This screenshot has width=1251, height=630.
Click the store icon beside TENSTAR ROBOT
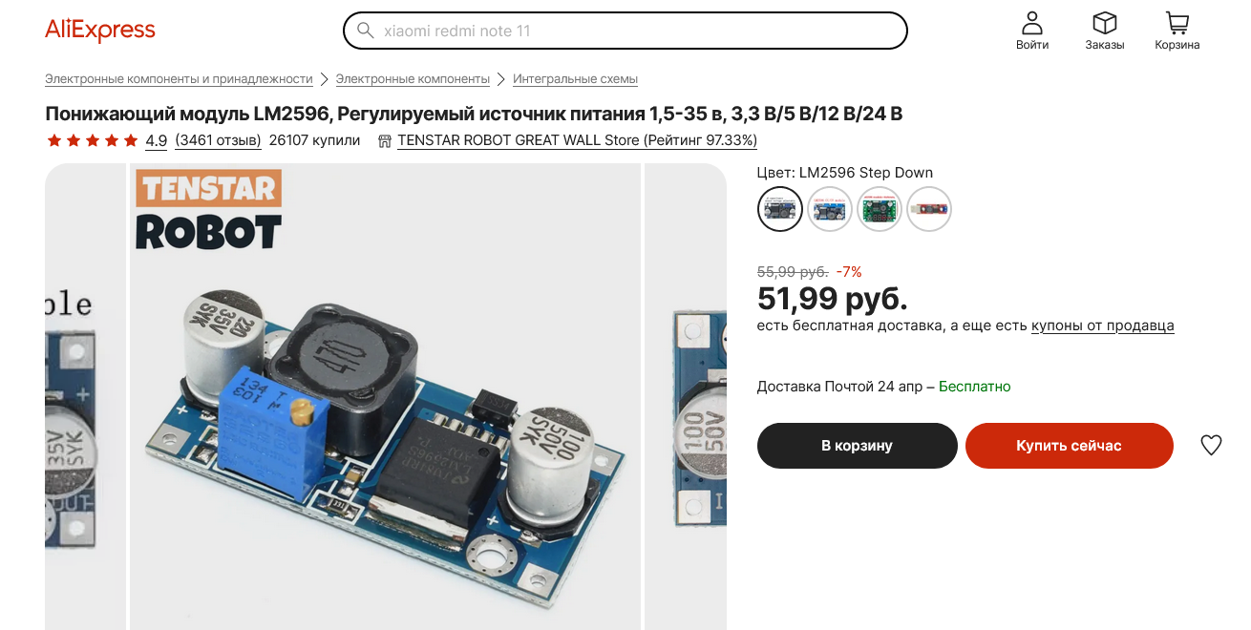point(385,141)
